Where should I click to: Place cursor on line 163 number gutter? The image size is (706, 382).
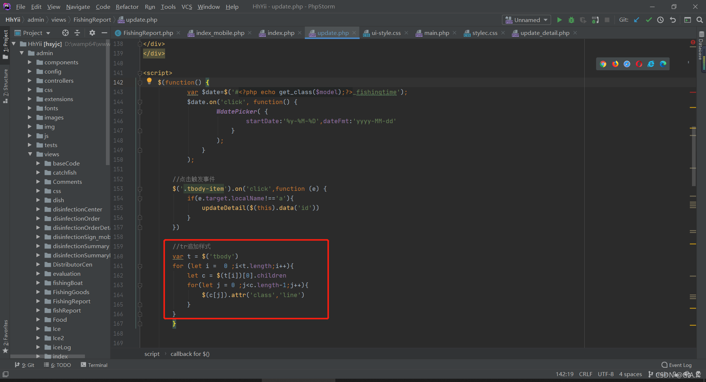click(x=118, y=285)
